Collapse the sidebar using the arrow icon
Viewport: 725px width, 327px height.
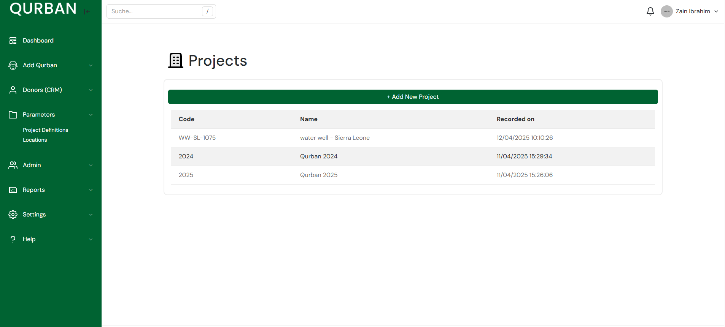tap(87, 12)
